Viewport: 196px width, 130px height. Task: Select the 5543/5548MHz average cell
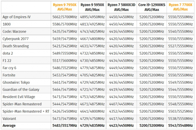click(x=180, y=126)
